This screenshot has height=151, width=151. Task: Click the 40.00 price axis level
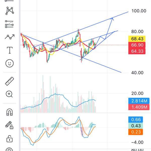pos(137,73)
